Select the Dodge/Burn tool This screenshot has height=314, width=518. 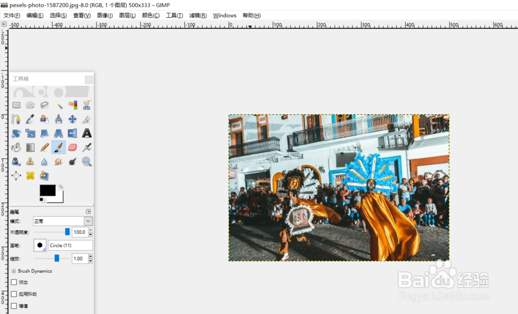coord(73,161)
